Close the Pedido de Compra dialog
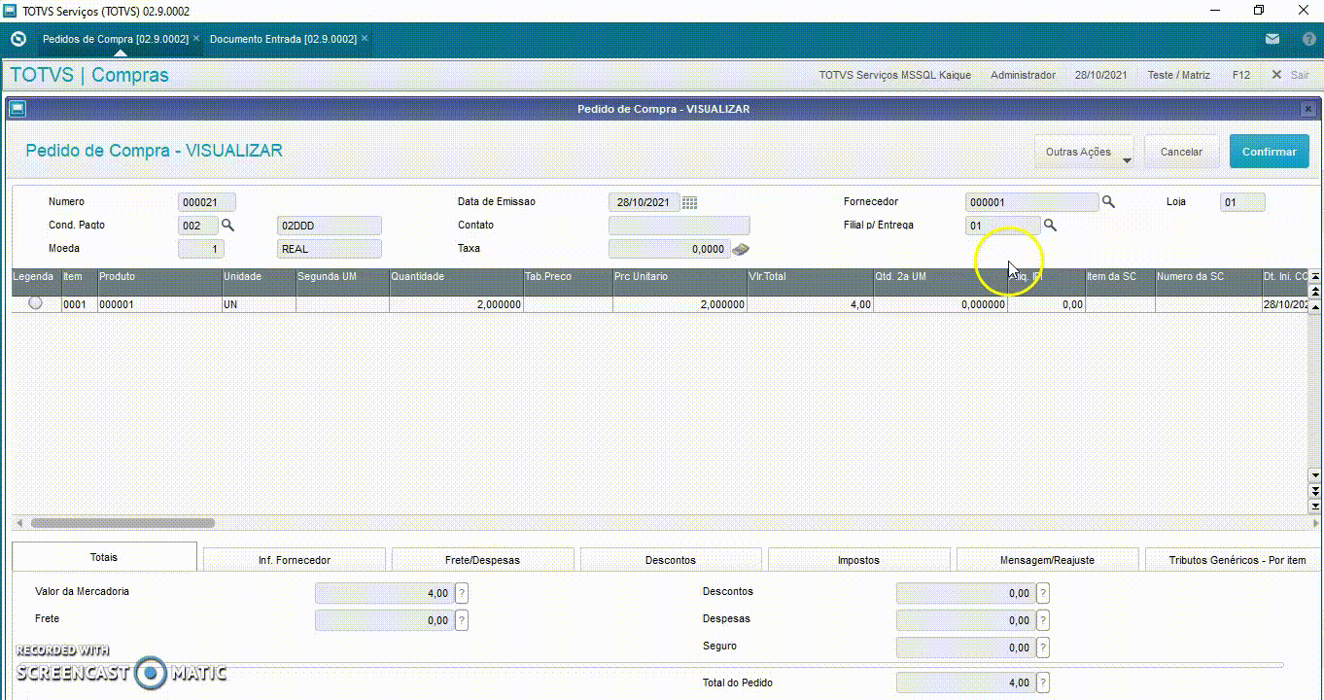The height and width of the screenshot is (700, 1324). [x=1308, y=109]
